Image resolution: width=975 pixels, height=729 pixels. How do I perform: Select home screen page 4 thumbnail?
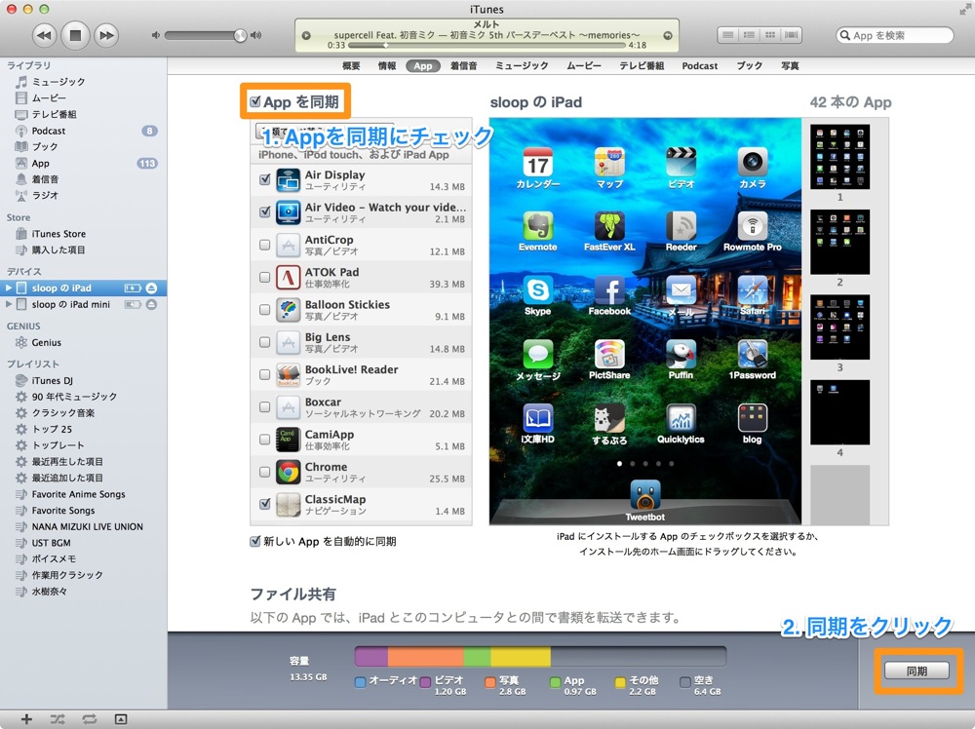(840, 412)
